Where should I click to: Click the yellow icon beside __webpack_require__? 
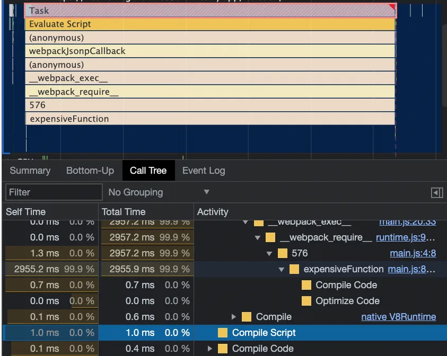(x=270, y=237)
